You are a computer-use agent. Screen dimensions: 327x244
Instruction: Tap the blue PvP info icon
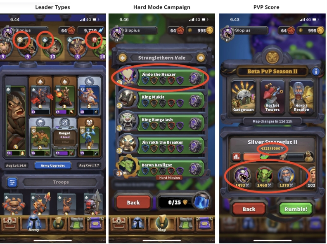[x=316, y=72]
